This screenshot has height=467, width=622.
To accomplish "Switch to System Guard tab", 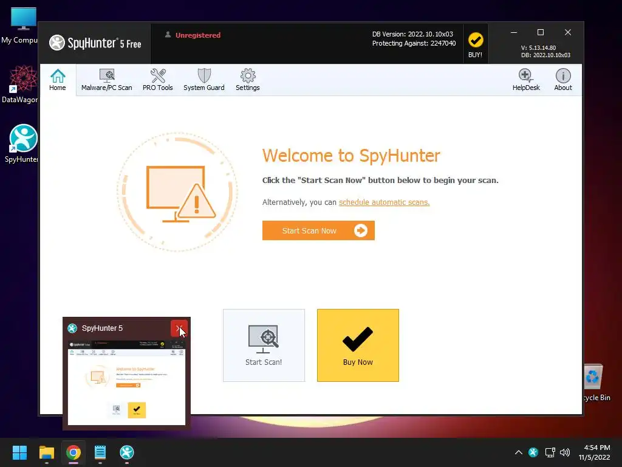I will click(204, 80).
